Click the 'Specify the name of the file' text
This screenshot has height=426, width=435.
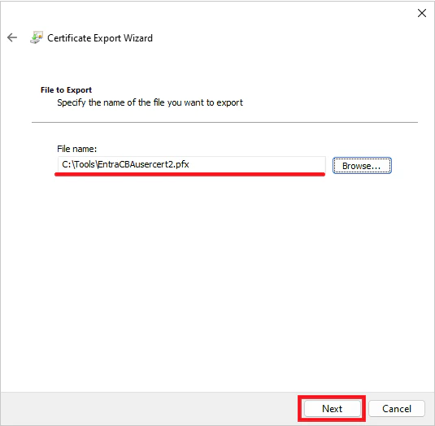pyautogui.click(x=150, y=102)
